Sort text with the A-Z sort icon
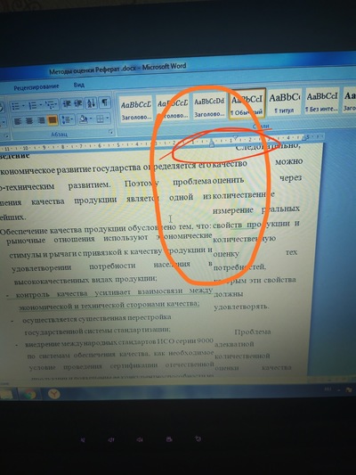 (91, 103)
